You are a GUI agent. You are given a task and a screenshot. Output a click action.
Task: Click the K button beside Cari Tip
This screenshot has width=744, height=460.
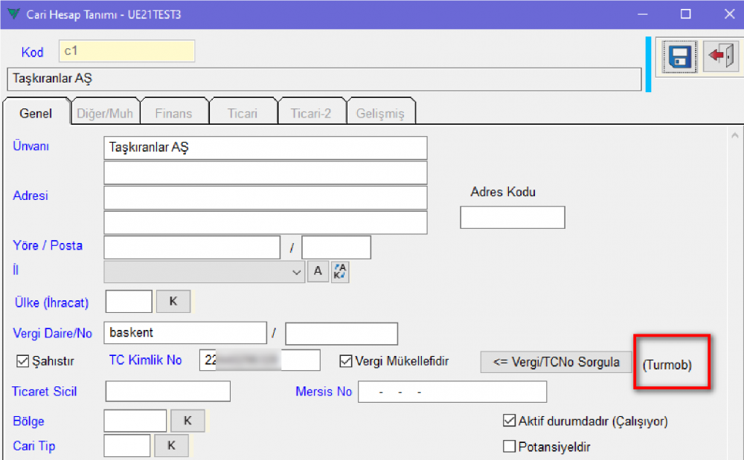click(171, 446)
